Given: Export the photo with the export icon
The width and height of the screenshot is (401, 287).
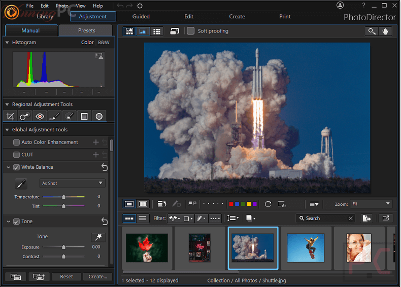Looking at the screenshot, I should [366, 218].
